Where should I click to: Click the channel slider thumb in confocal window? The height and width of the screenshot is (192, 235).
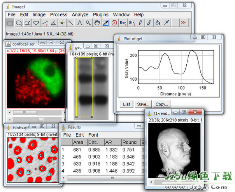(x=25, y=112)
